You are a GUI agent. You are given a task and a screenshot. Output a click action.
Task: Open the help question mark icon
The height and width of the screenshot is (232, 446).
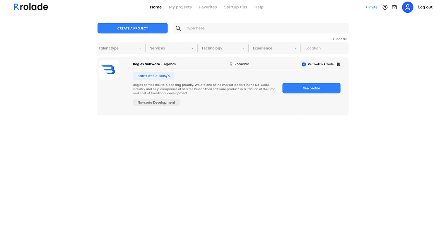385,7
